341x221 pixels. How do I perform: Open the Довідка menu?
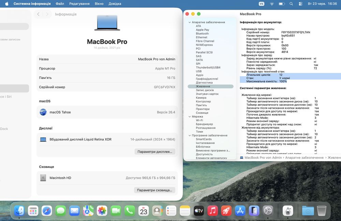click(x=115, y=4)
